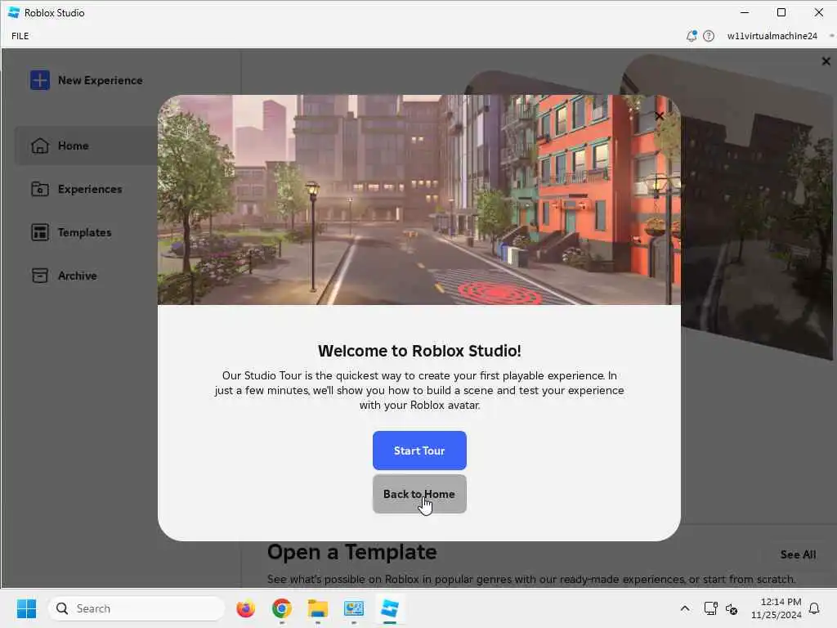Click the Open a Template heading
This screenshot has height=628, width=837.
(351, 552)
